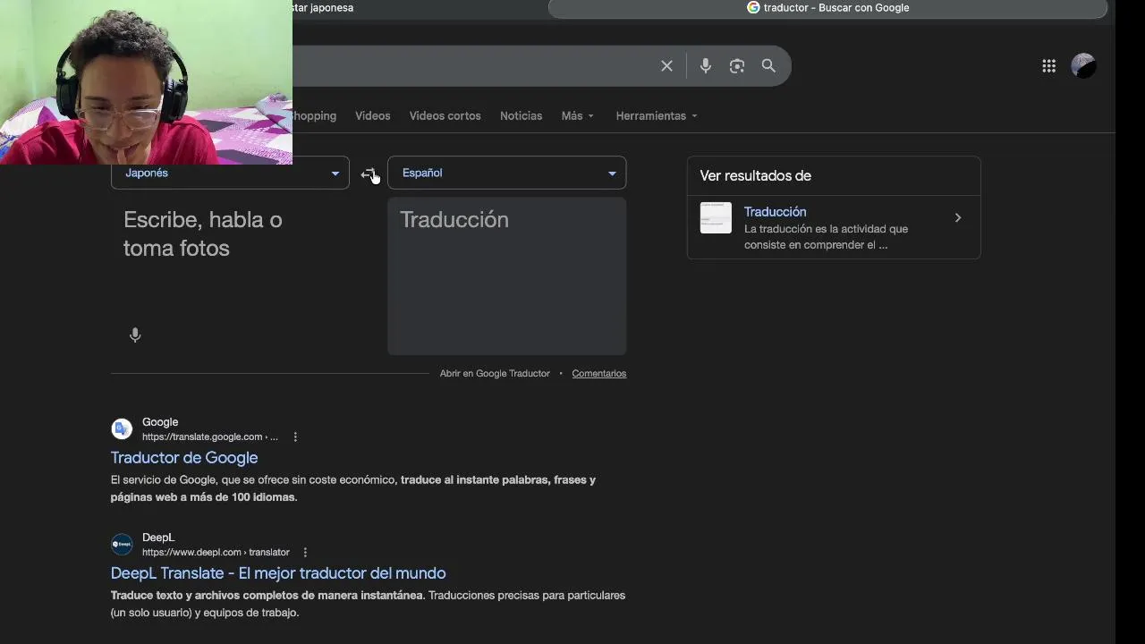1145x644 pixels.
Task: Open options for DeepL result
Action: point(305,553)
